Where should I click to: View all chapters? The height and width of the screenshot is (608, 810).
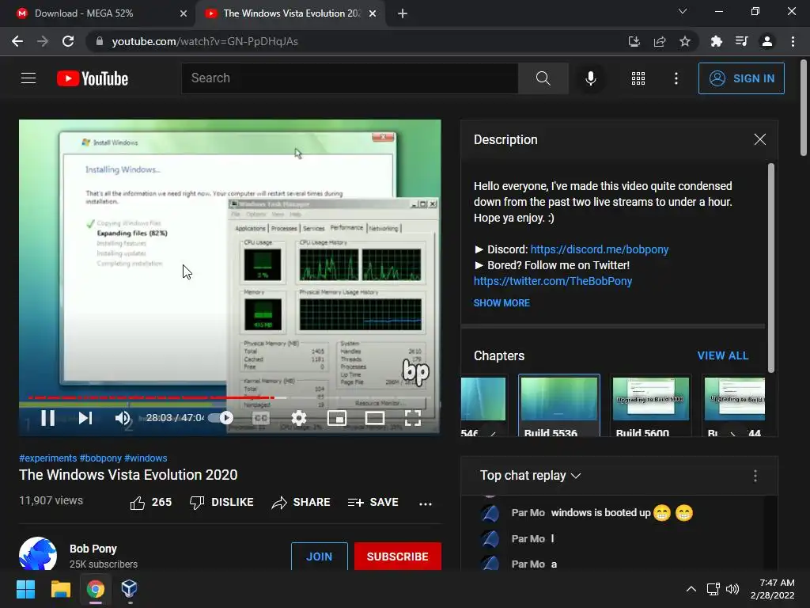click(x=723, y=355)
